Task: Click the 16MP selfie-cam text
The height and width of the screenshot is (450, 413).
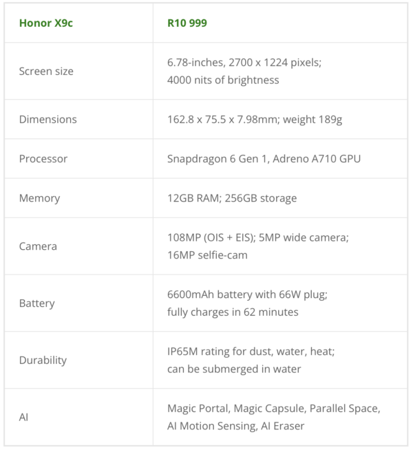Action: pos(207,255)
